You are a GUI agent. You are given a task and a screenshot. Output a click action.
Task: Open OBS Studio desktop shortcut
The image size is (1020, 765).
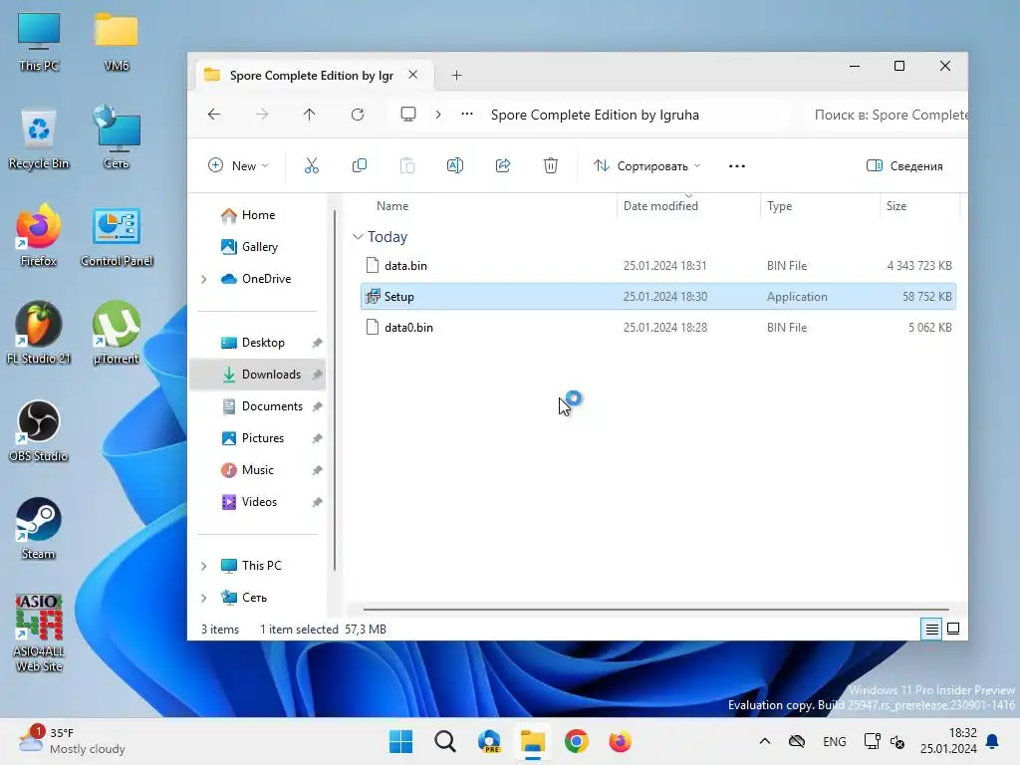point(39,430)
